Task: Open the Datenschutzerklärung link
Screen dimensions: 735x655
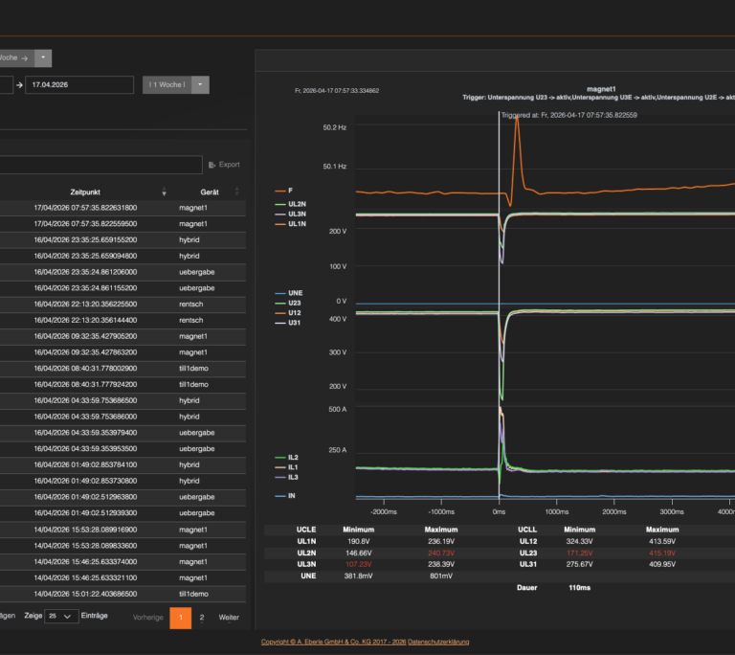Action: coord(438,642)
